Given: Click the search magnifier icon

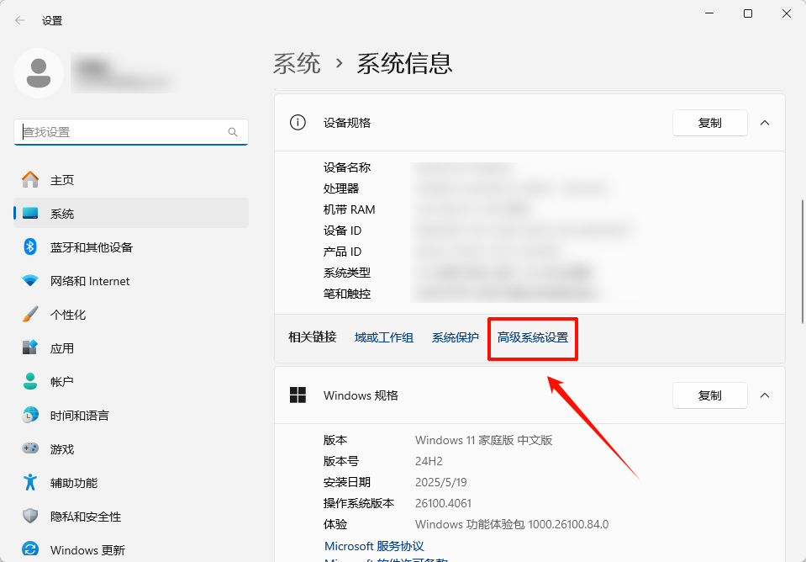Looking at the screenshot, I should click(x=232, y=132).
